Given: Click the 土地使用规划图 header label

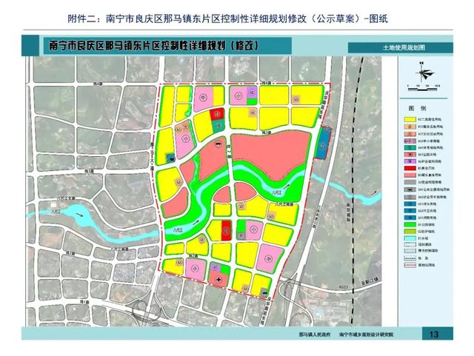Looking at the screenshot, I should pyautogui.click(x=404, y=47).
